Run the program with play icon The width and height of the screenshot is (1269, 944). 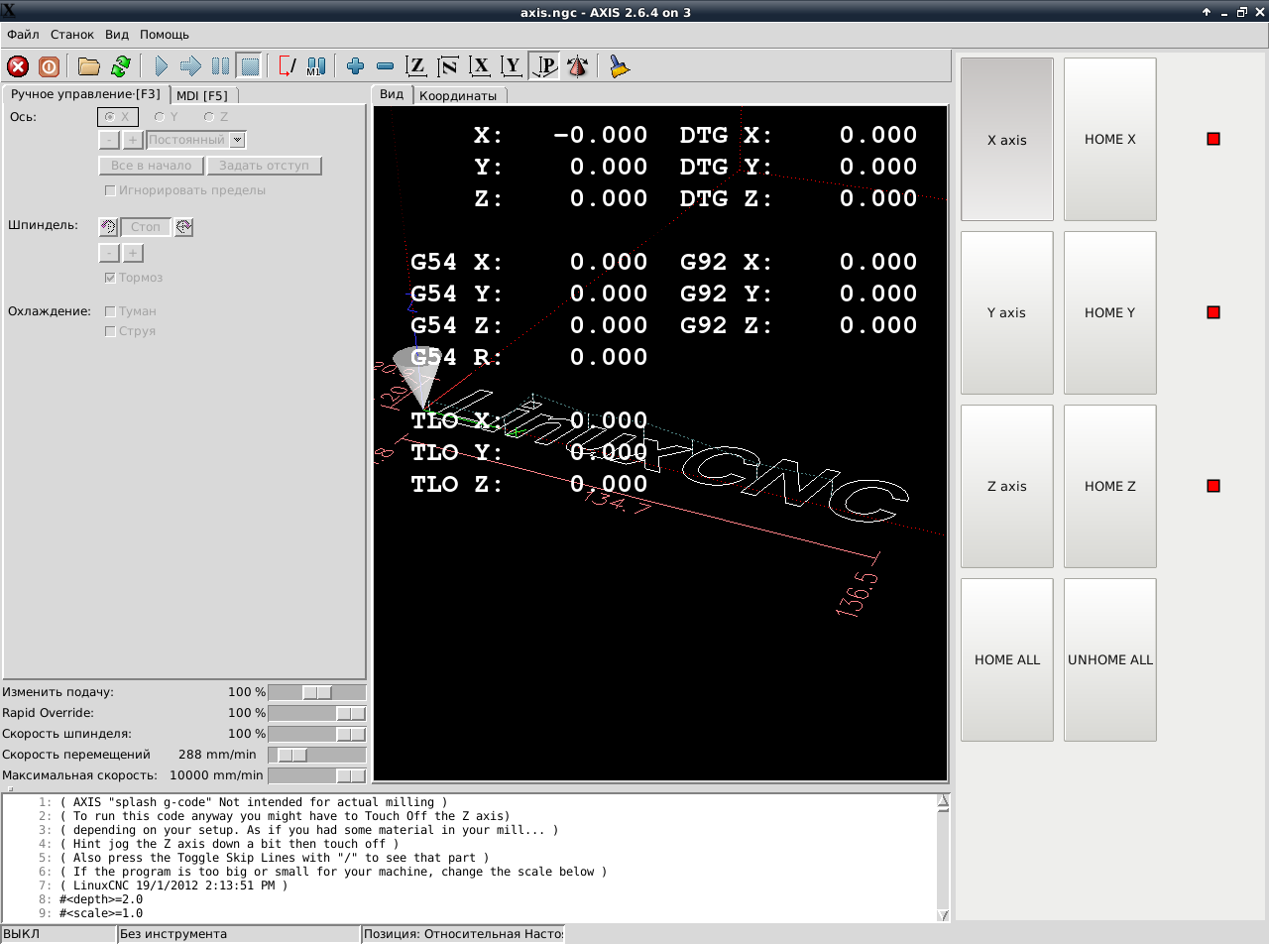point(161,66)
